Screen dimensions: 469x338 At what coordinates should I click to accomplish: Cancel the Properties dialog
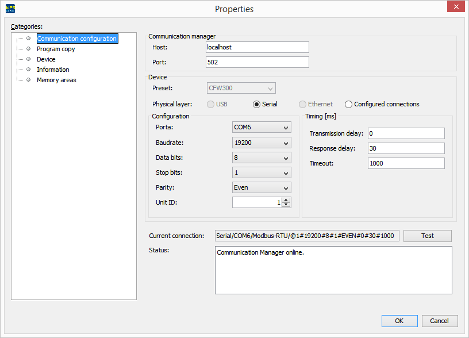(x=440, y=321)
